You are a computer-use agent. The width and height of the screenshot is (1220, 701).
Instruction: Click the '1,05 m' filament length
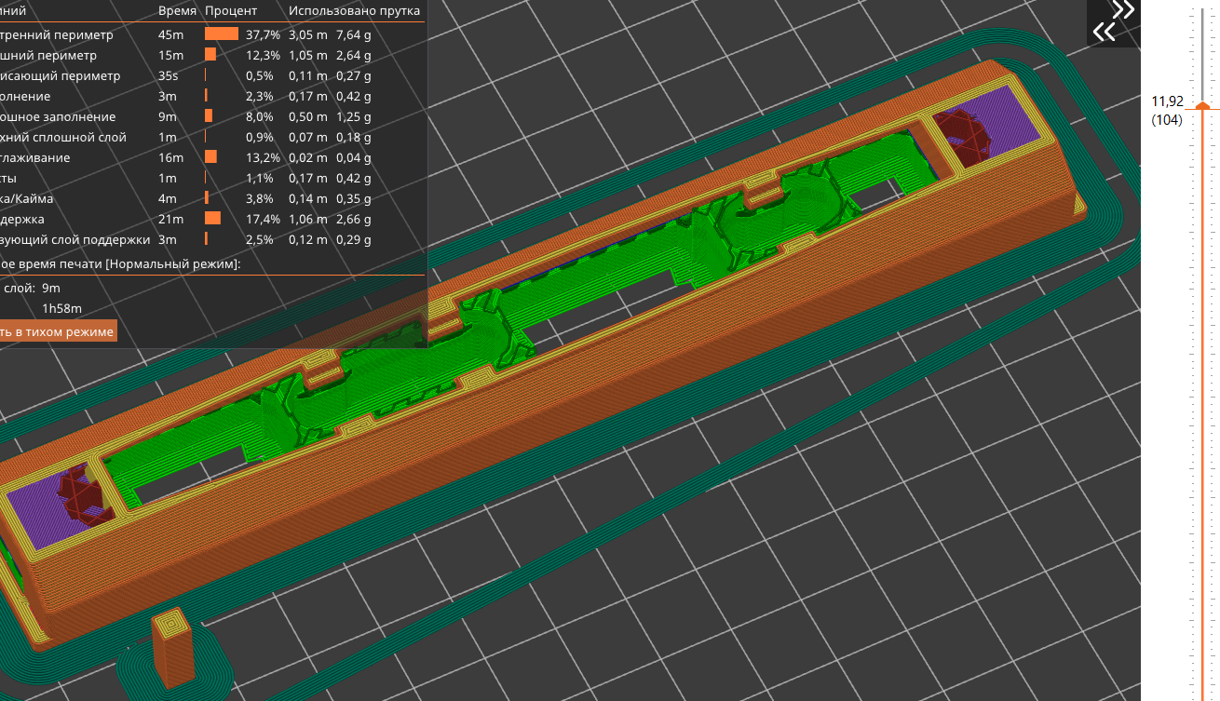(x=307, y=55)
